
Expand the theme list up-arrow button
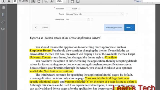pos(121,14)
